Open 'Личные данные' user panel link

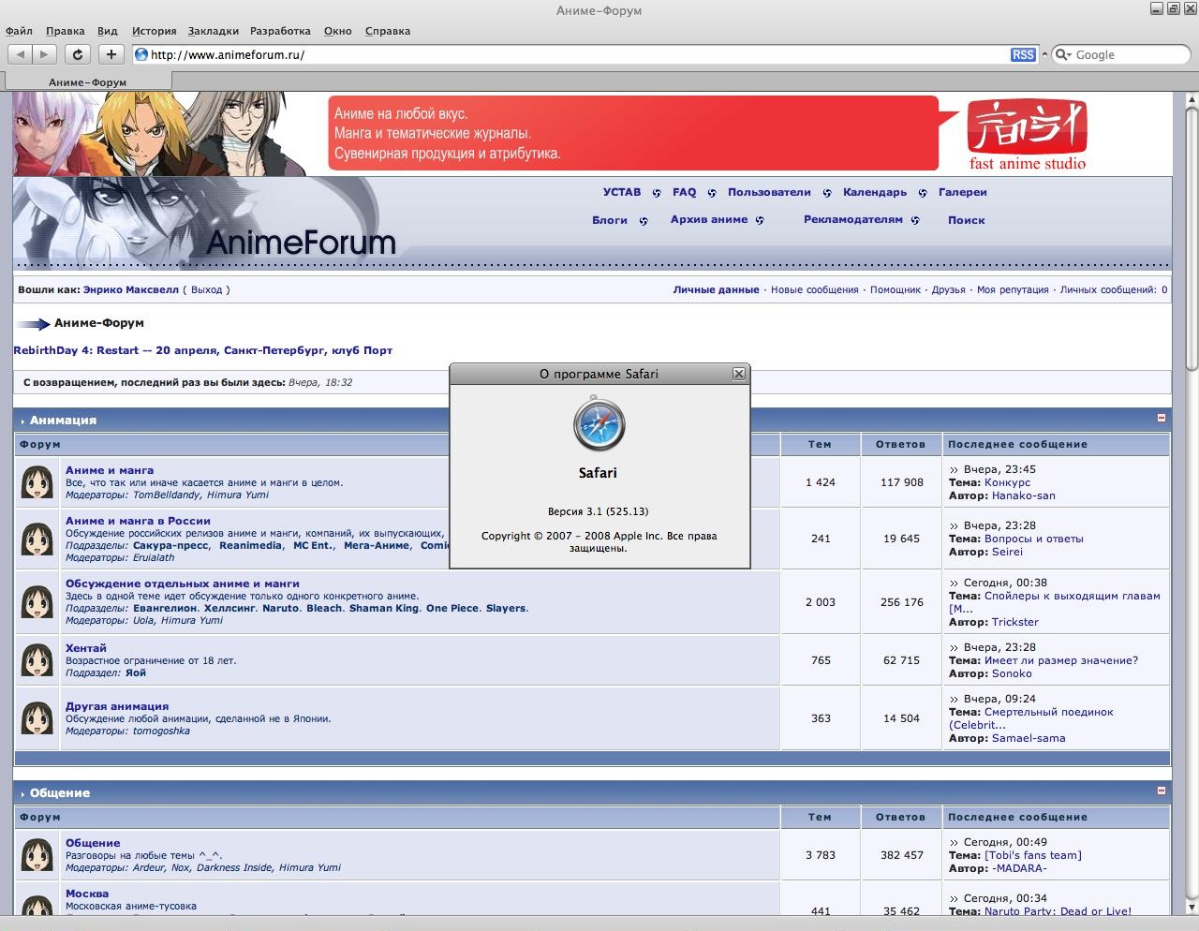pyautogui.click(x=716, y=289)
